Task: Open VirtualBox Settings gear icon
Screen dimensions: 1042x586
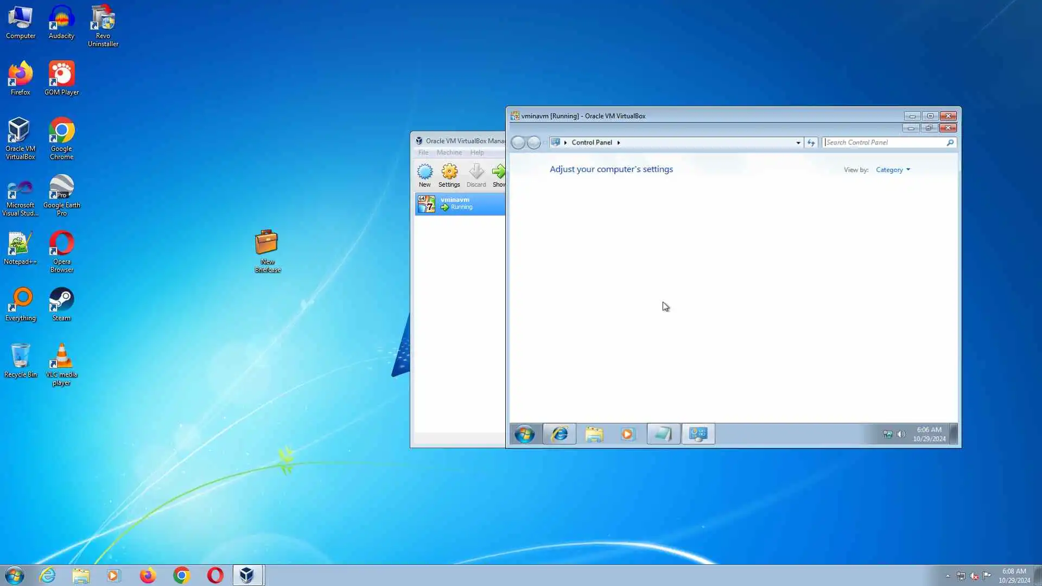Action: tap(449, 173)
